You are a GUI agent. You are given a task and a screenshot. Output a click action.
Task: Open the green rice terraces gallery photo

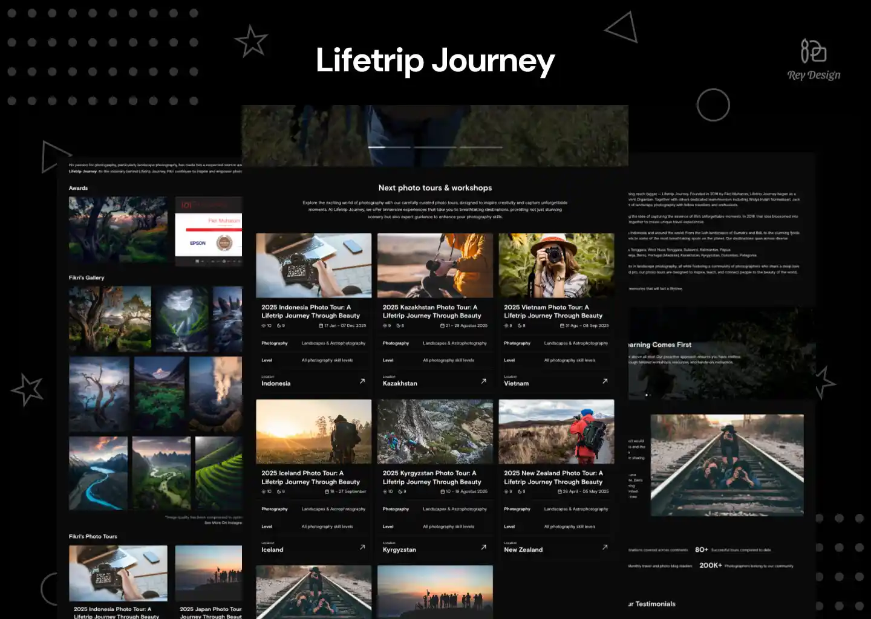[x=218, y=473]
